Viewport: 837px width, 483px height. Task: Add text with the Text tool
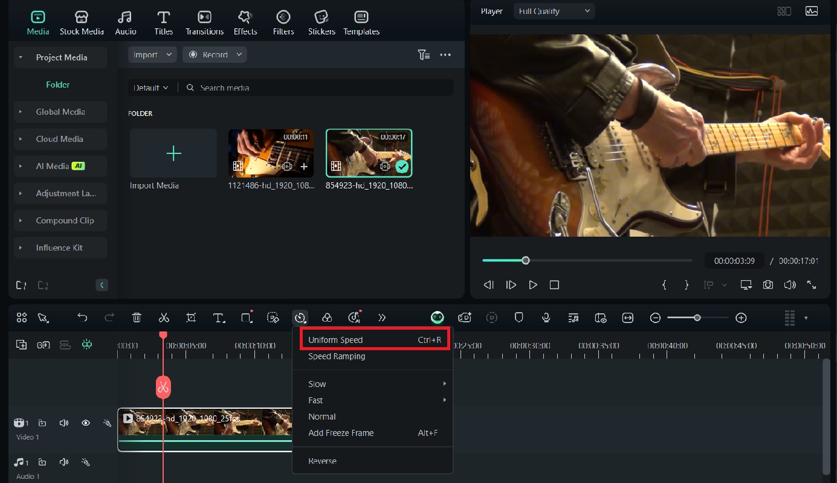pos(219,318)
